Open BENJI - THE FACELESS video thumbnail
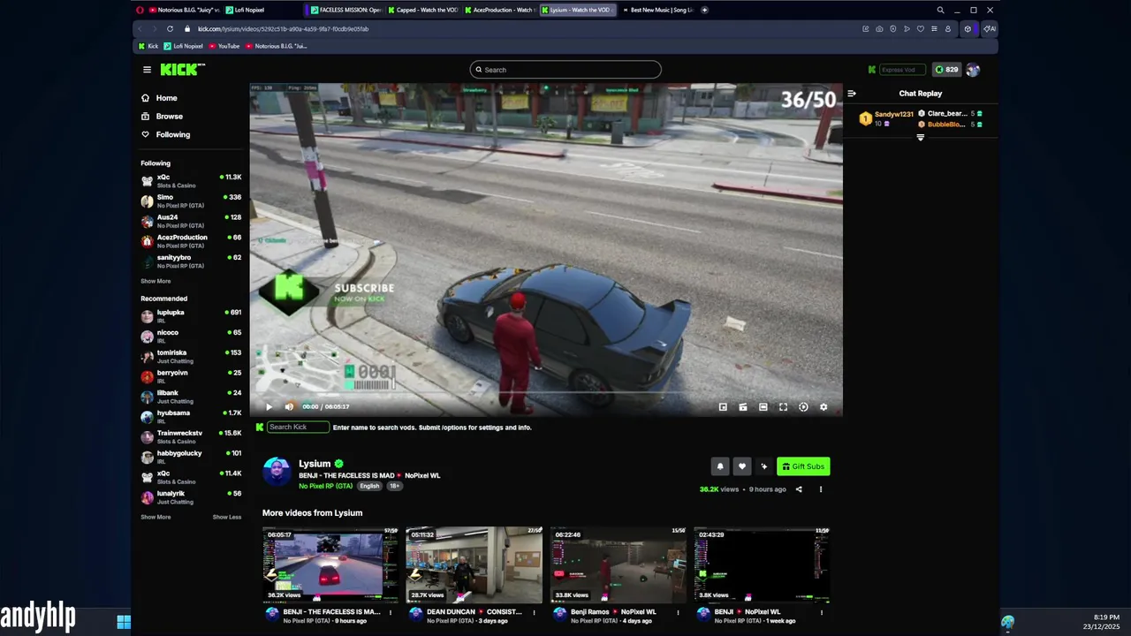Screen dimensions: 1131x636 pyautogui.click(x=330, y=565)
